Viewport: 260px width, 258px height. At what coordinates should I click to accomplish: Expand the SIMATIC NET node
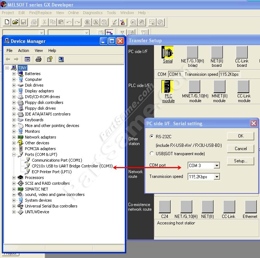coord(14,189)
